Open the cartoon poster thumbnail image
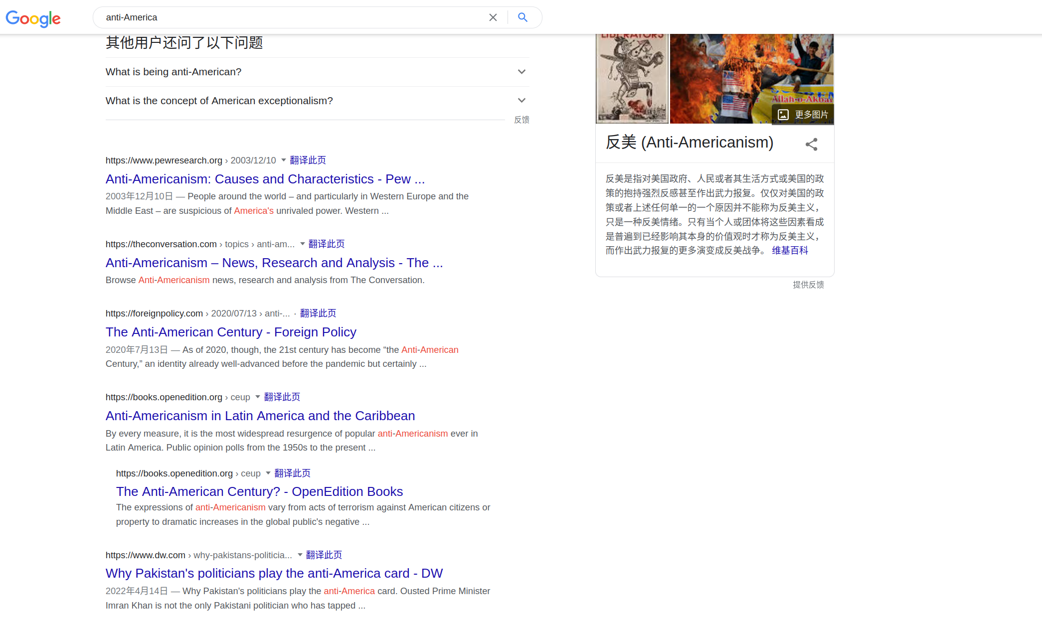This screenshot has height=631, width=1042. (x=632, y=79)
